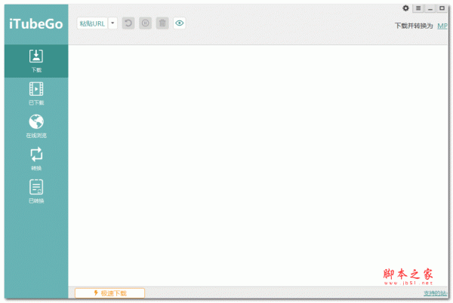Open the Online browse (在线浏览) globe icon

(36, 127)
